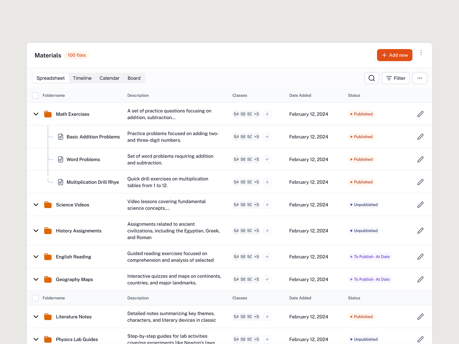This screenshot has height=344, width=459.
Task: Select the Multiplication Drill Rhye row
Action: coord(93,182)
